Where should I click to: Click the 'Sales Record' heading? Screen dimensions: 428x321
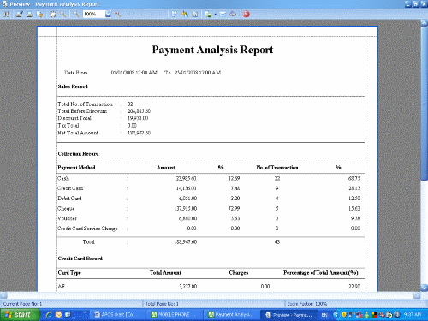(x=73, y=86)
